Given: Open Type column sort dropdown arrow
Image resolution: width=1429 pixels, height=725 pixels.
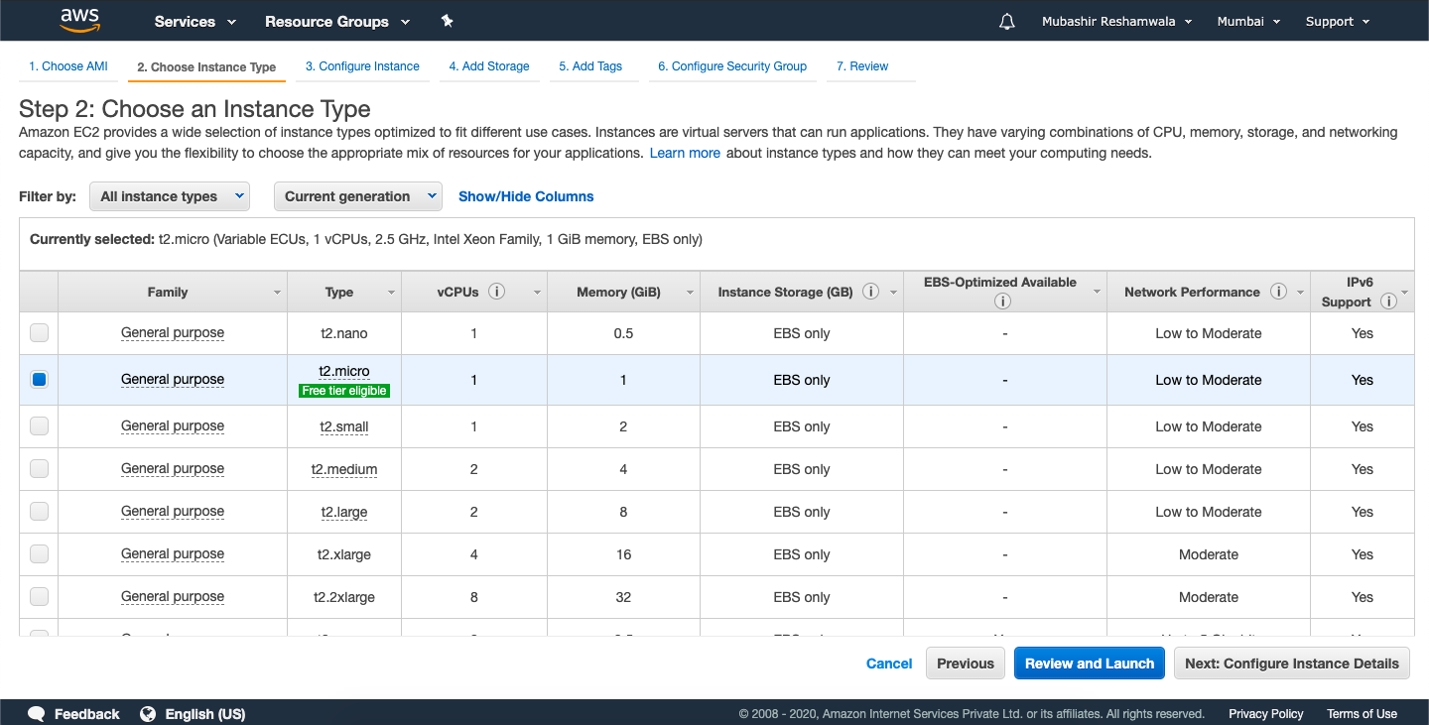Looking at the screenshot, I should [391, 293].
